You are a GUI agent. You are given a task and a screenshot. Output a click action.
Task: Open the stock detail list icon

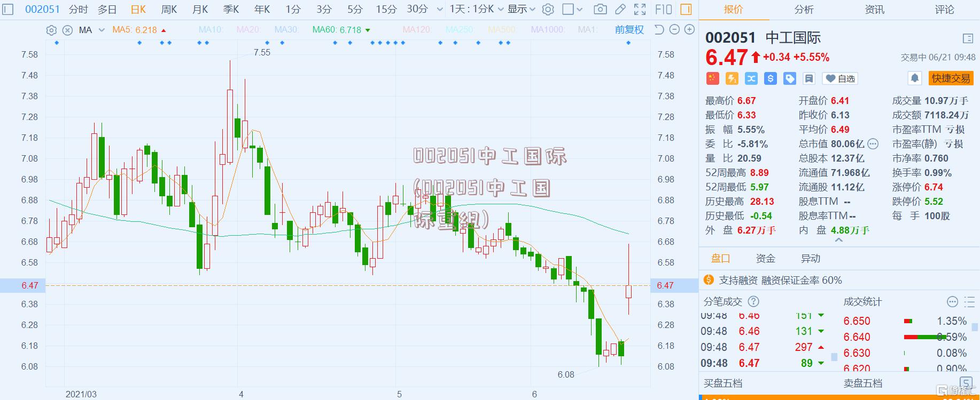(x=968, y=38)
